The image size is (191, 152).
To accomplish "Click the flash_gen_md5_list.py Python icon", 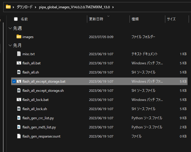I will coord(19,127).
